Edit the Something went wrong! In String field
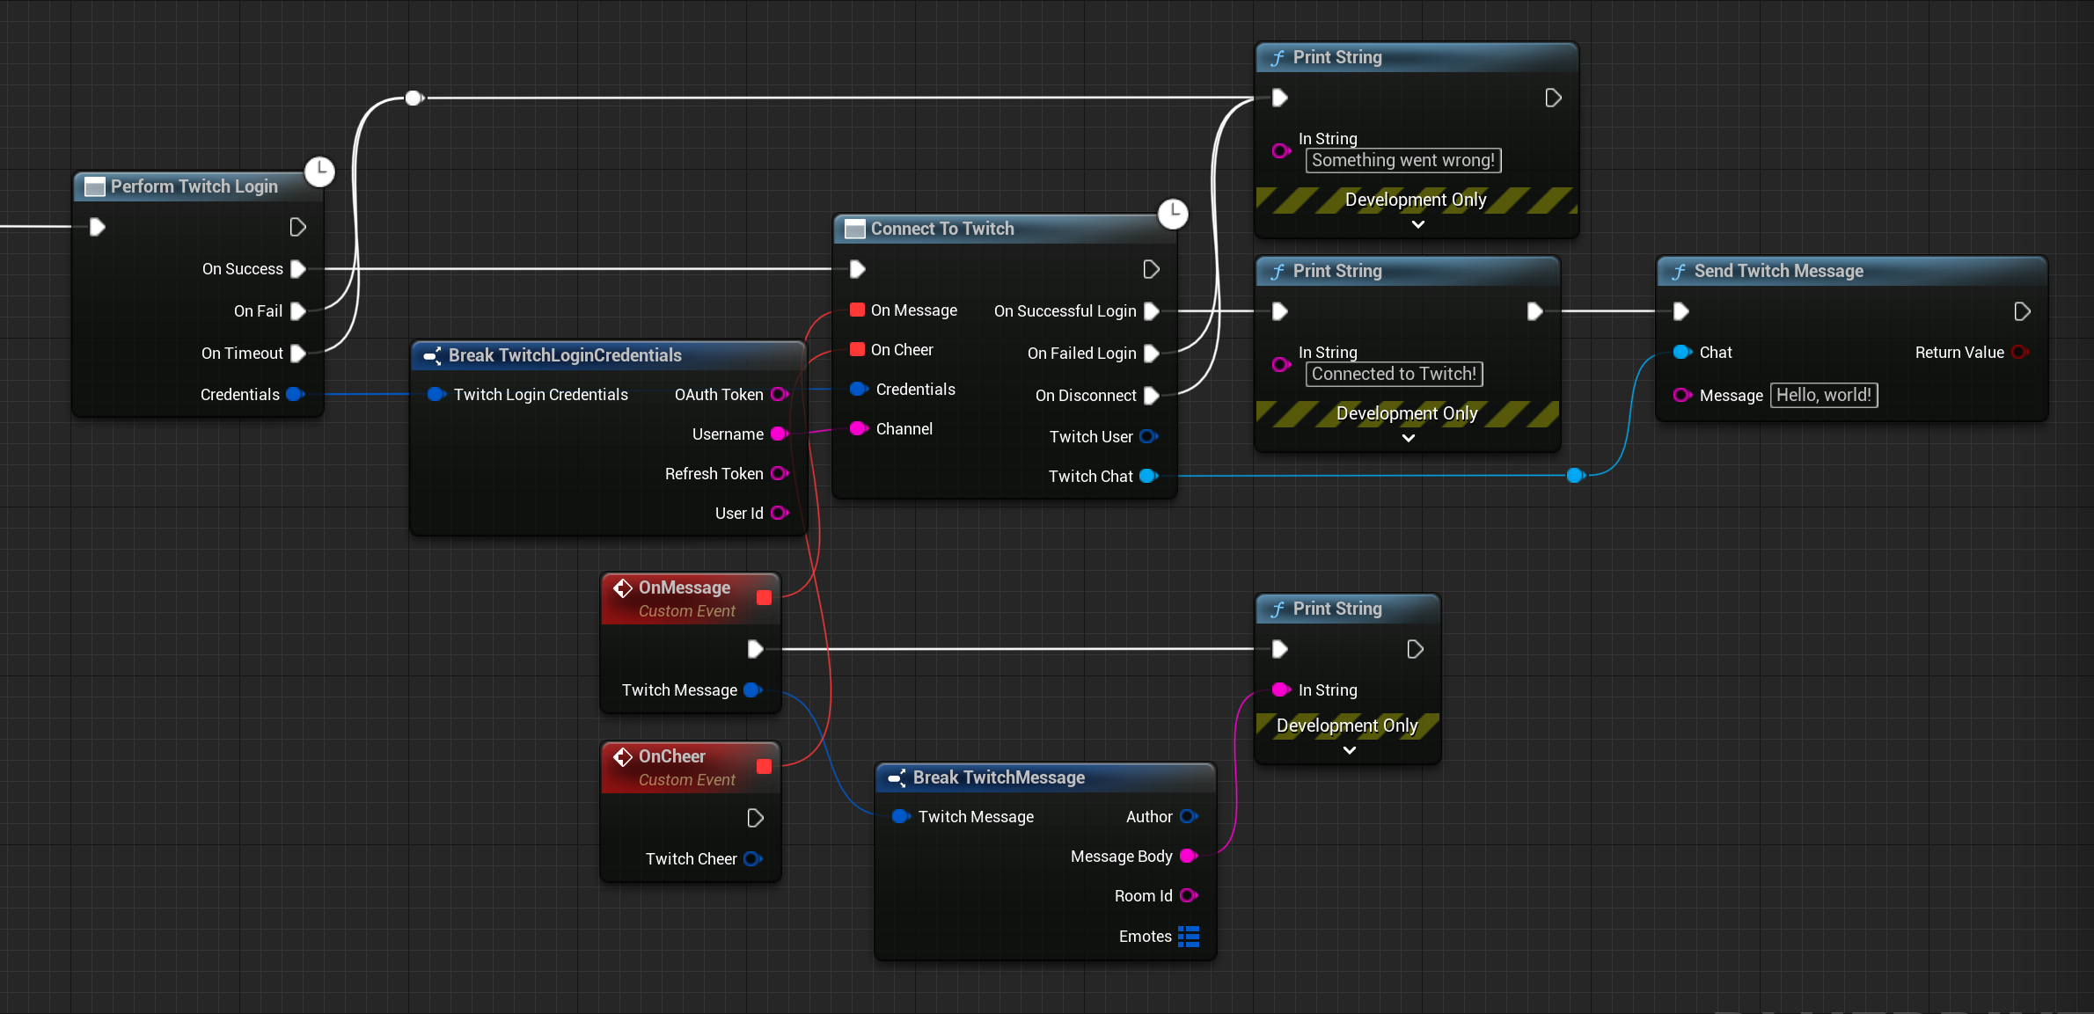The width and height of the screenshot is (2094, 1014). tap(1402, 160)
